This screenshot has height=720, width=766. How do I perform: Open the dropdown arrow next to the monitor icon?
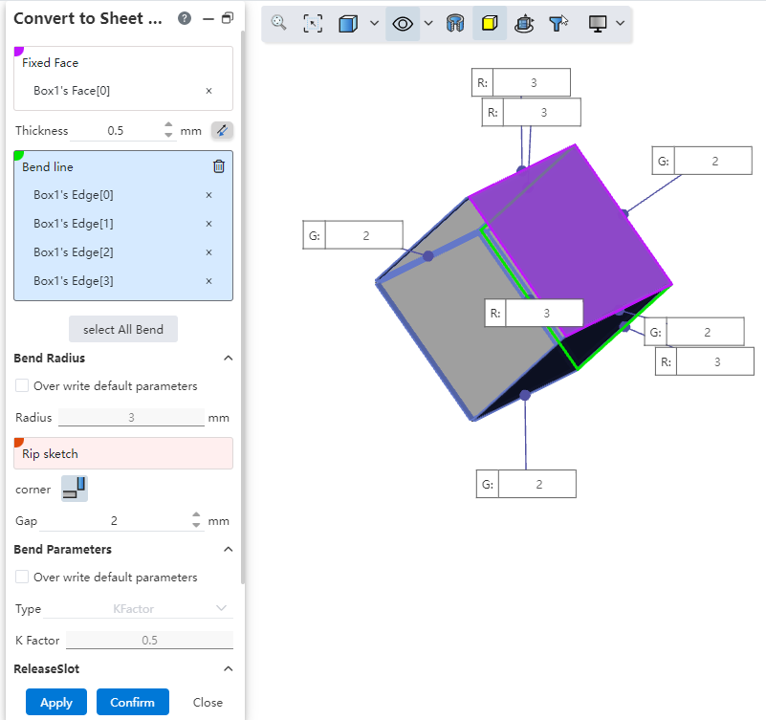click(620, 23)
